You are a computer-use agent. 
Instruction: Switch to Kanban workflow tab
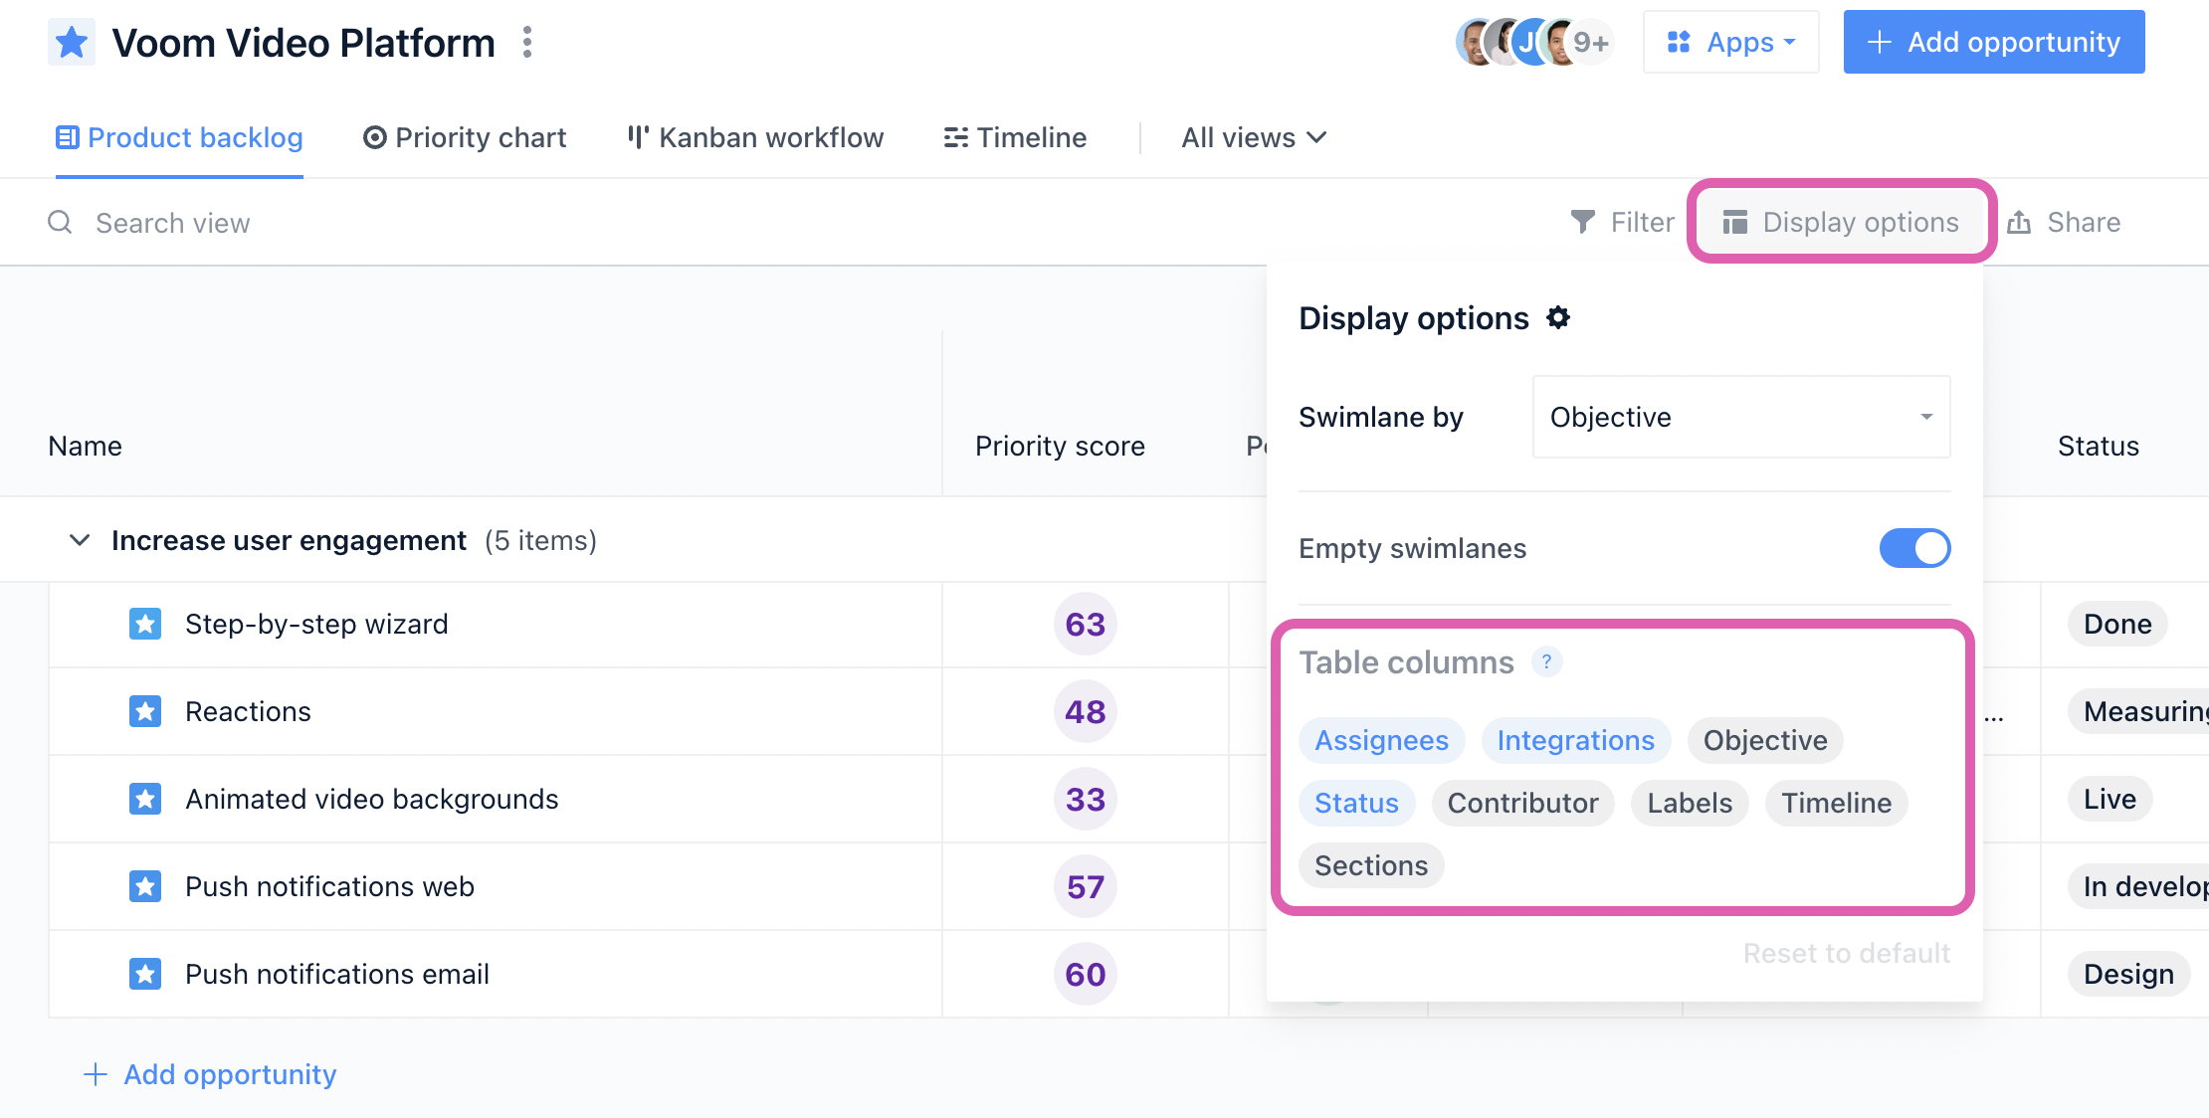[755, 137]
